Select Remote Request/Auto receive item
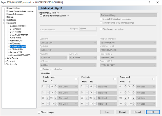This screenshot has width=162, height=116. pos(20,11)
